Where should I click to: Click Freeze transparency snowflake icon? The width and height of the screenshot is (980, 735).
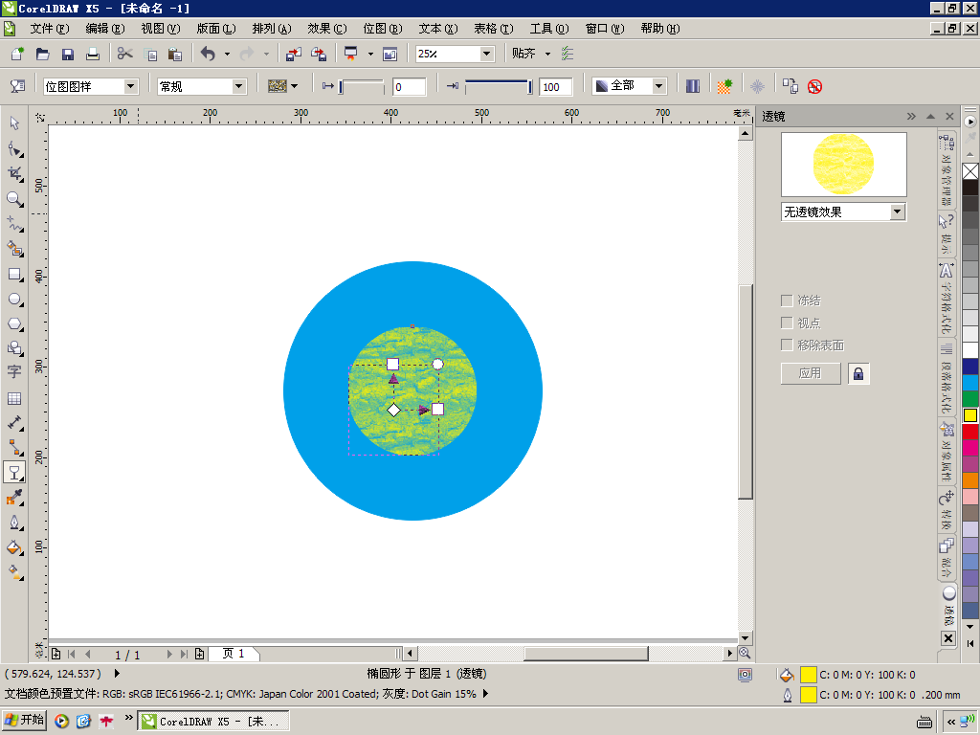(x=757, y=86)
